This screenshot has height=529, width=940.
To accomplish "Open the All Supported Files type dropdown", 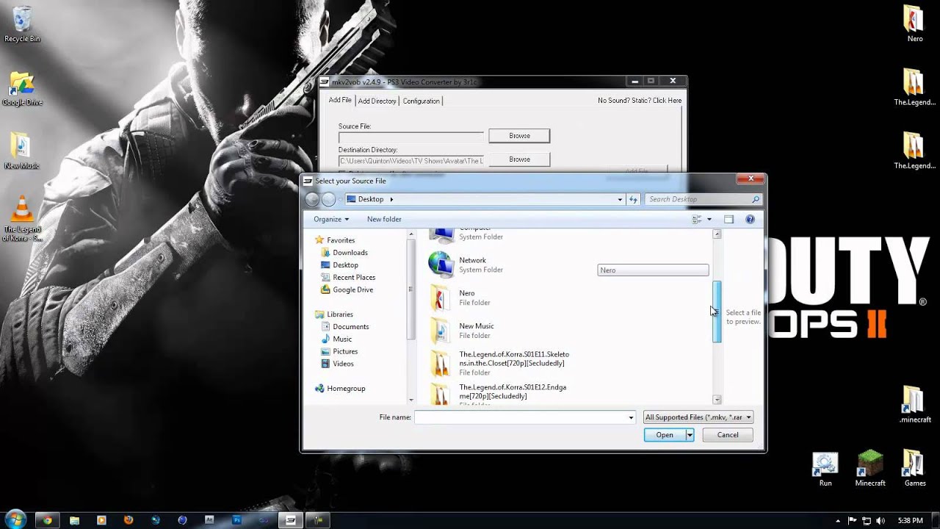I will click(x=698, y=417).
